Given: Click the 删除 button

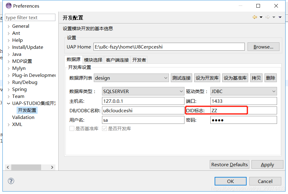Looking at the screenshot, I should [271, 78].
